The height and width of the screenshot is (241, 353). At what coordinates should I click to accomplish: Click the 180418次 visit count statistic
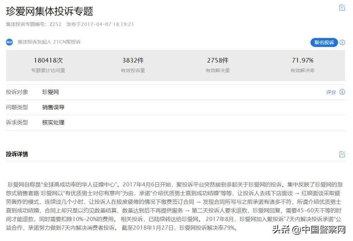tap(49, 60)
